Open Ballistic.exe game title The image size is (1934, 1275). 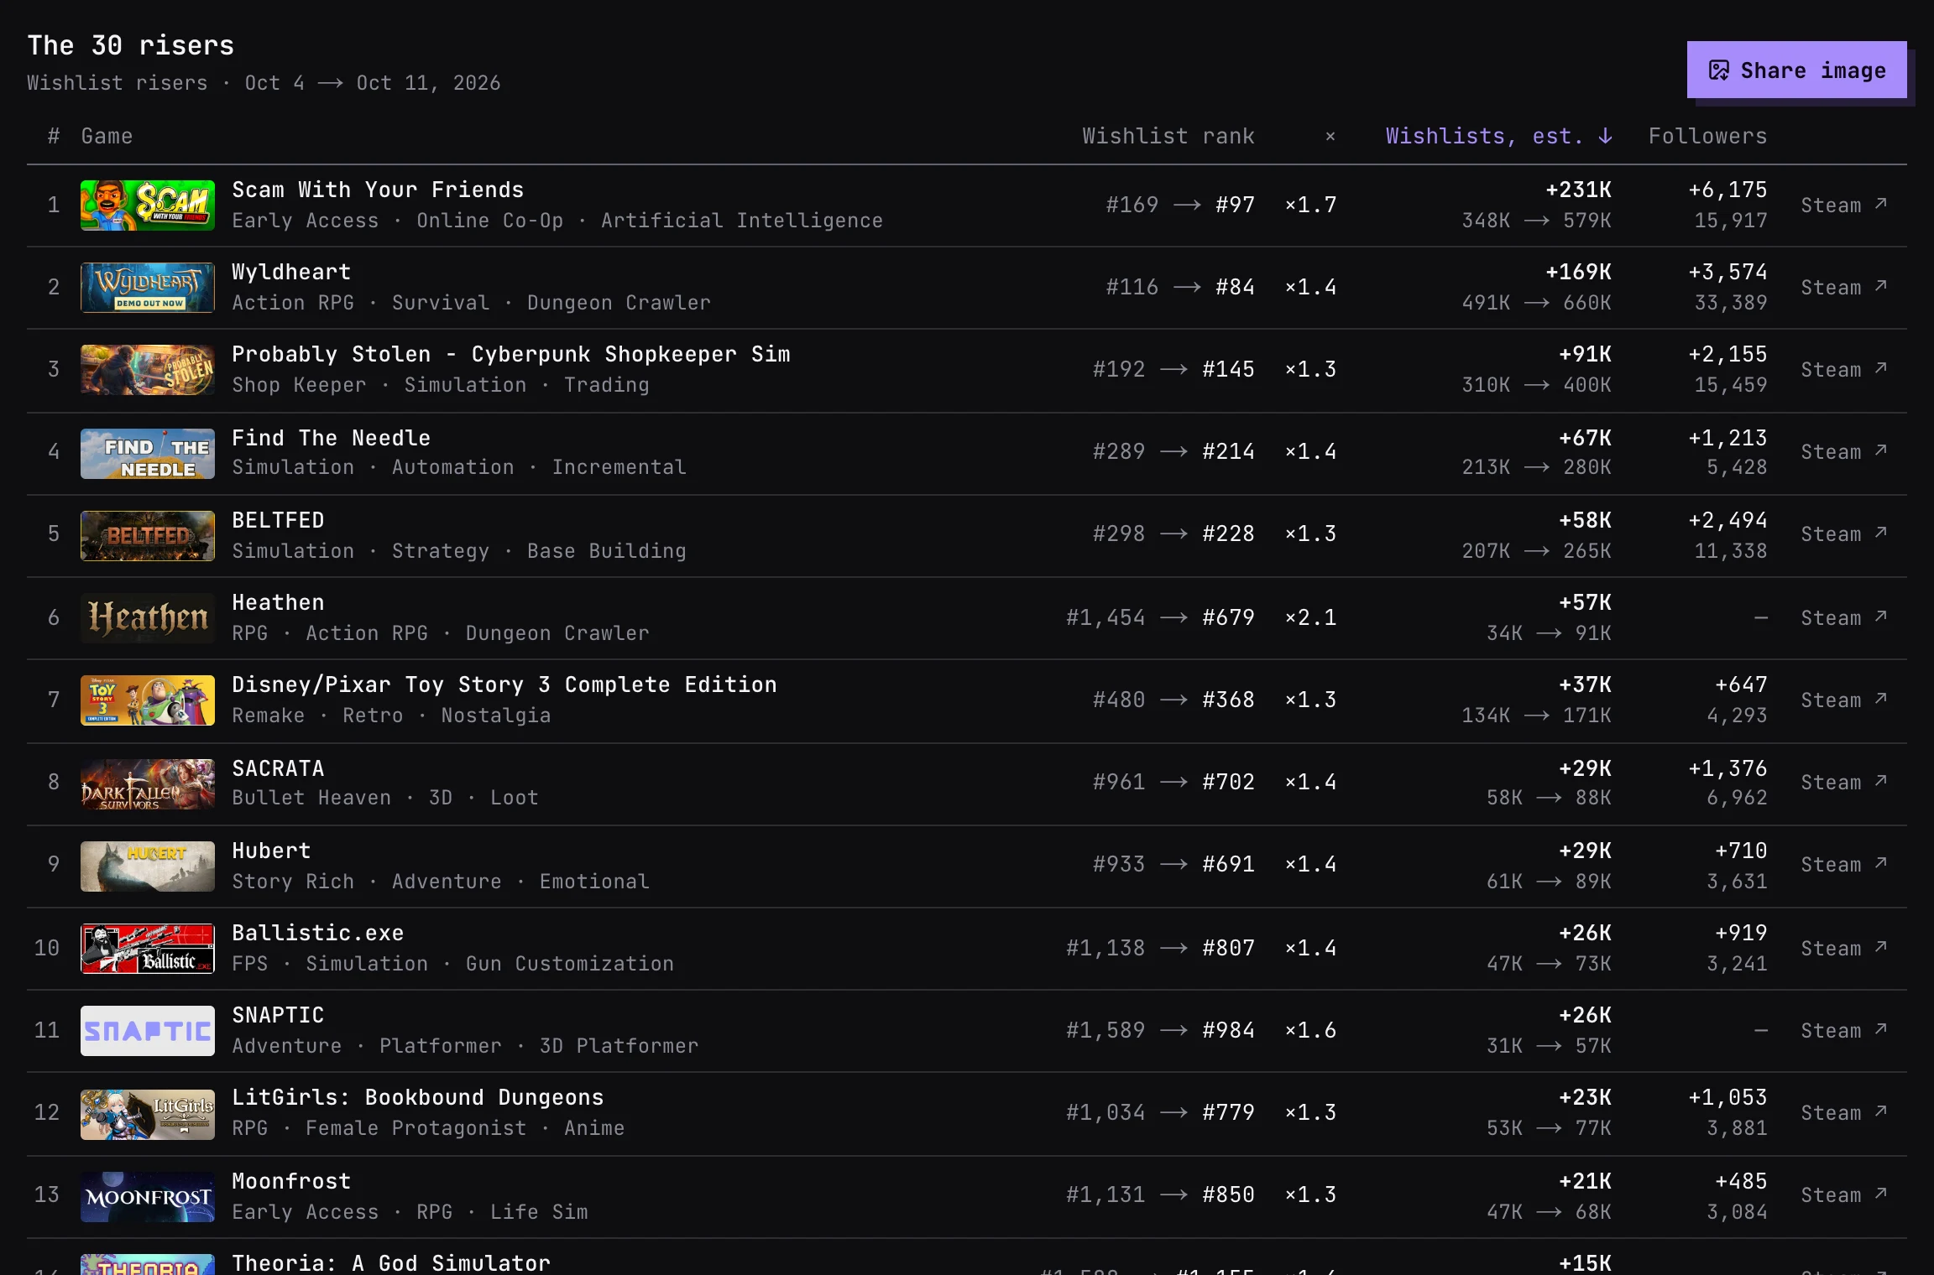click(x=317, y=933)
